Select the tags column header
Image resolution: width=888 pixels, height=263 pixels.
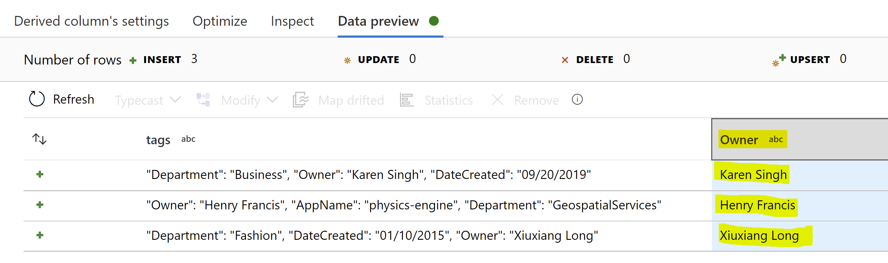[158, 140]
